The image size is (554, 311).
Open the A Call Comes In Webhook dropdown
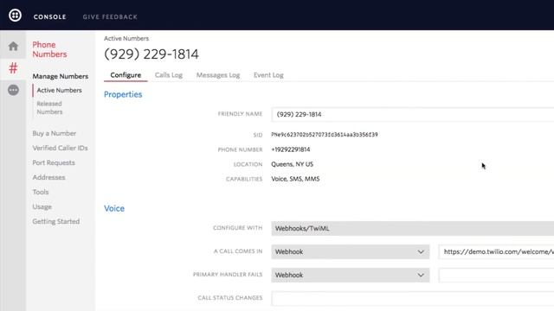pyautogui.click(x=350, y=251)
